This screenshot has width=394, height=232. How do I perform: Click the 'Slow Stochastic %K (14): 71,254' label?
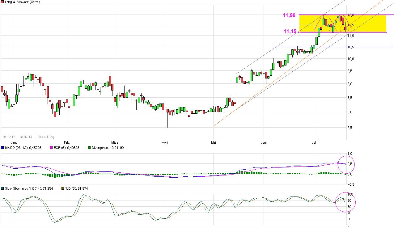pyautogui.click(x=29, y=188)
